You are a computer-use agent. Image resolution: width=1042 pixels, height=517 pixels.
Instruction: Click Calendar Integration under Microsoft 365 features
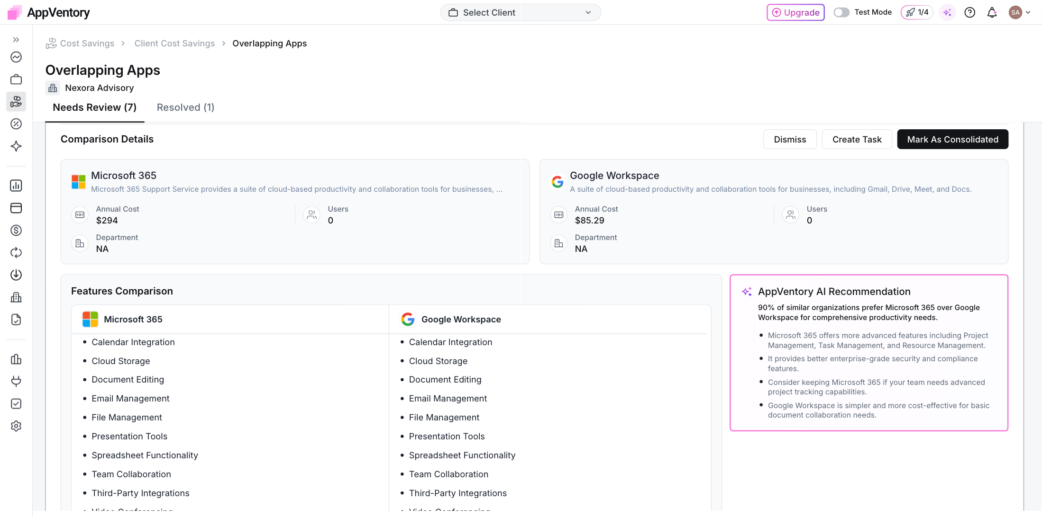(133, 342)
